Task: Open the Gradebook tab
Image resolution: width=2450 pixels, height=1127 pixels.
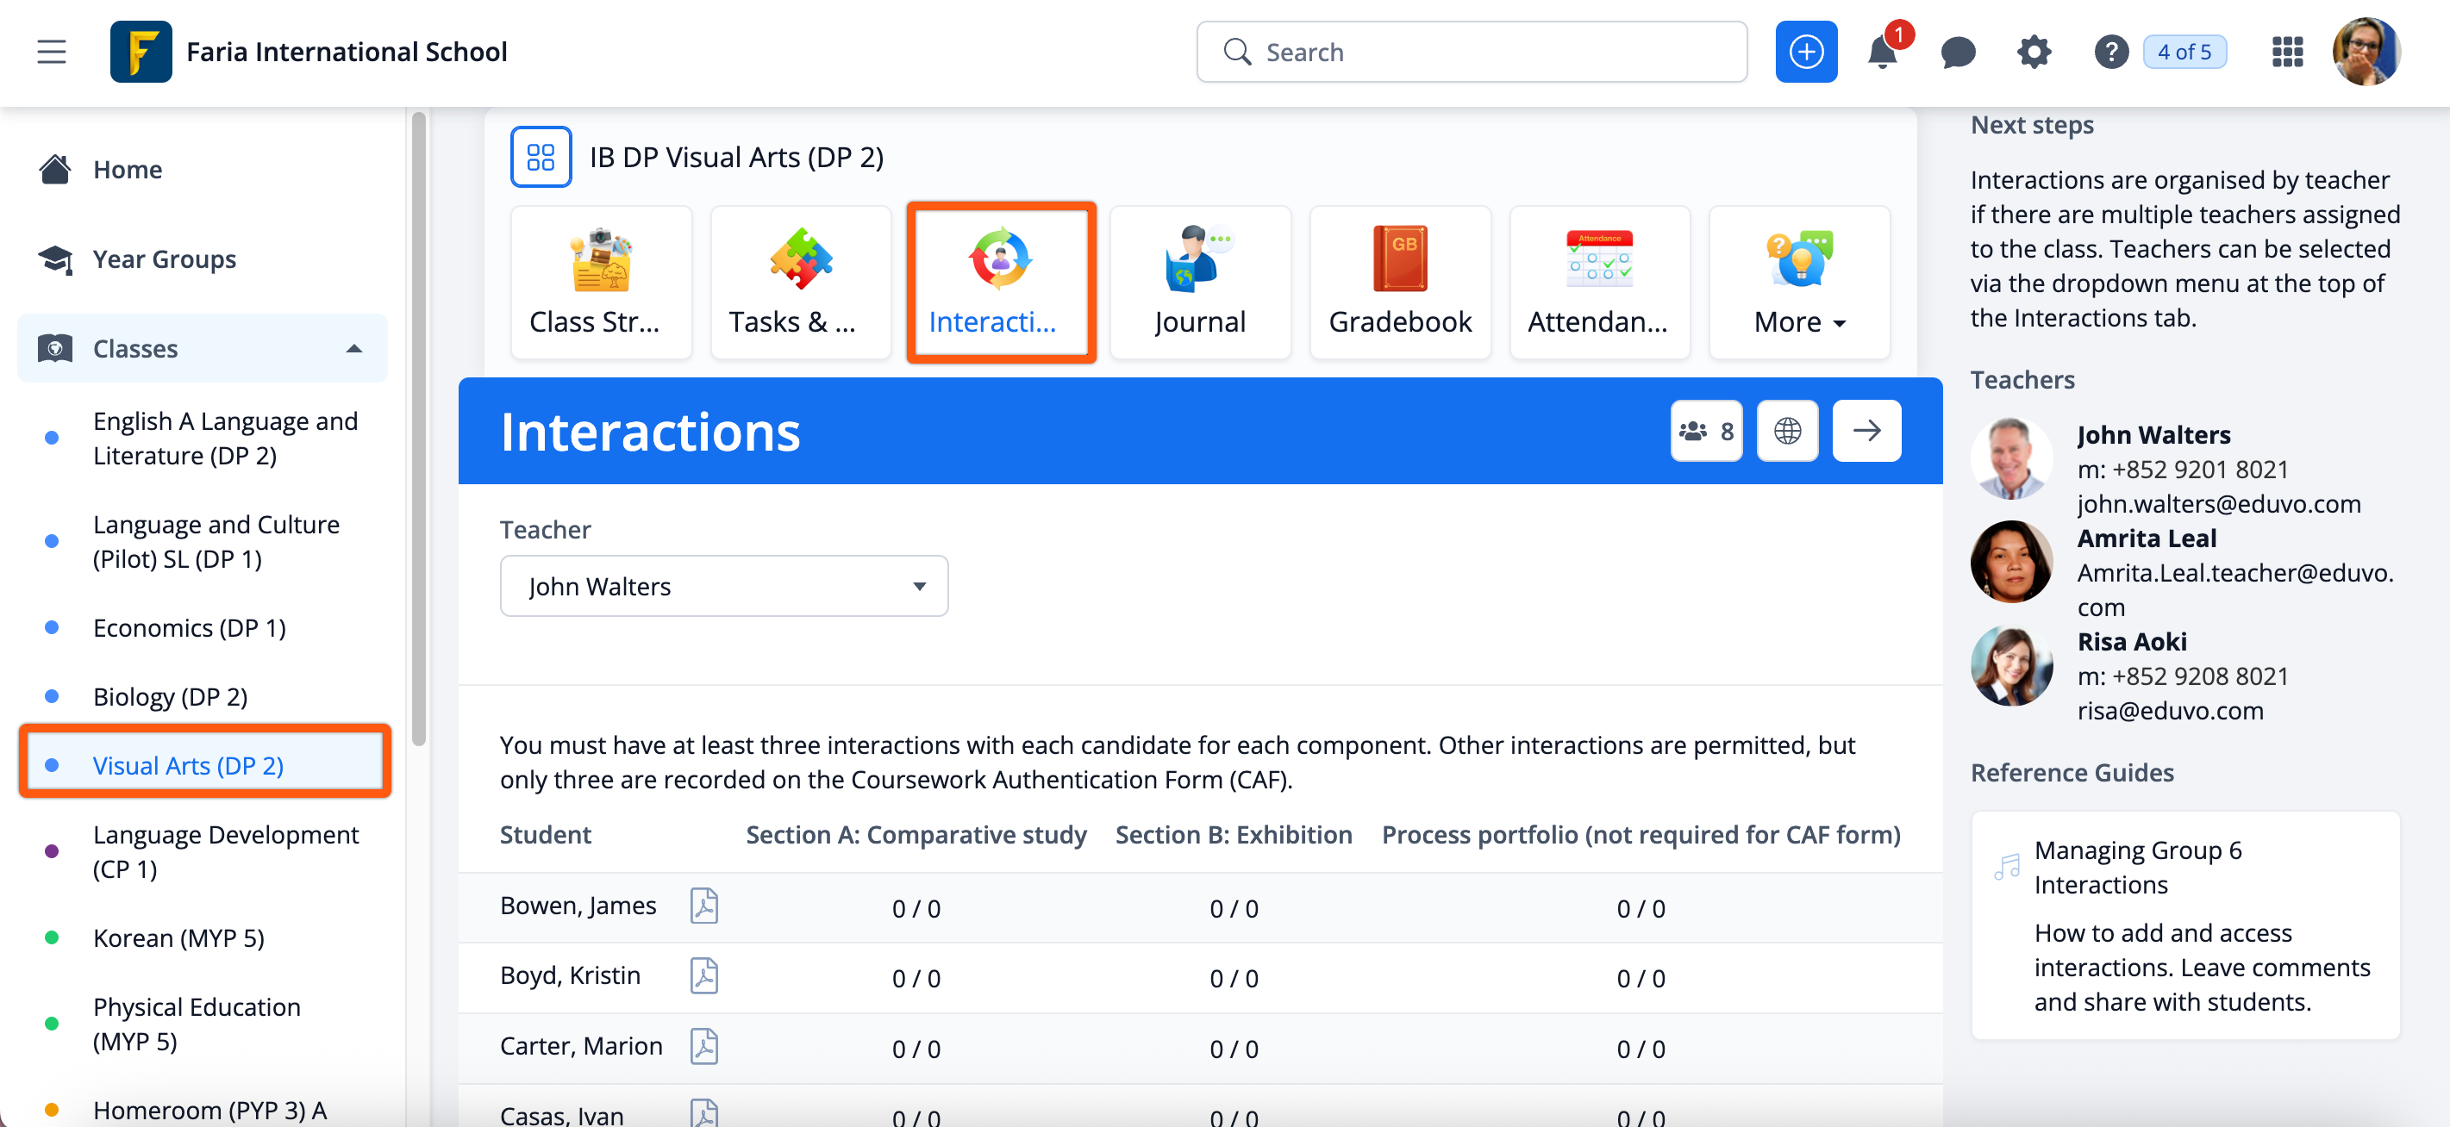Action: (x=1400, y=283)
